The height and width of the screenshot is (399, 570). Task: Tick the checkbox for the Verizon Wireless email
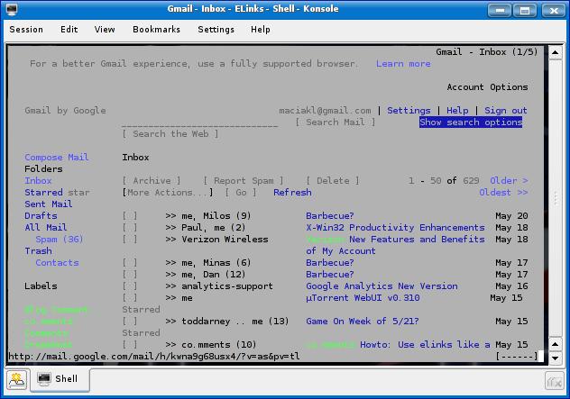click(130, 240)
